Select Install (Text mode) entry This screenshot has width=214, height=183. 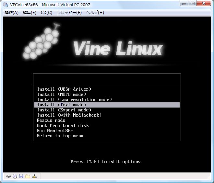point(107,105)
